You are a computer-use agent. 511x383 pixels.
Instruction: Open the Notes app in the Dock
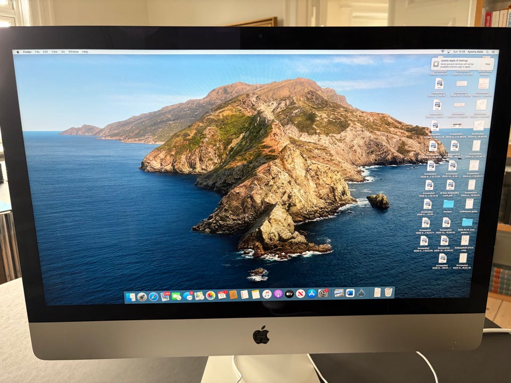click(256, 294)
